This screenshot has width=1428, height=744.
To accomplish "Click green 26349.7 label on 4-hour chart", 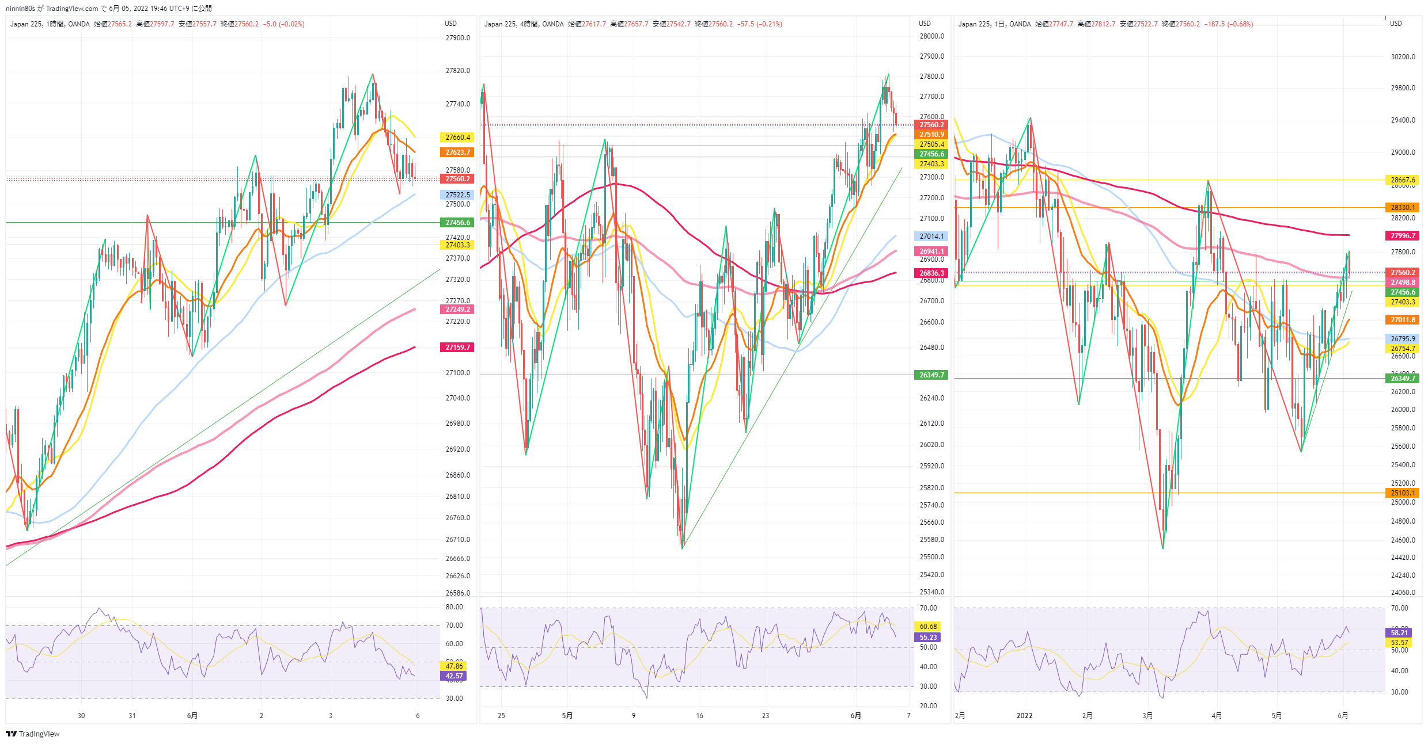I will (x=931, y=375).
